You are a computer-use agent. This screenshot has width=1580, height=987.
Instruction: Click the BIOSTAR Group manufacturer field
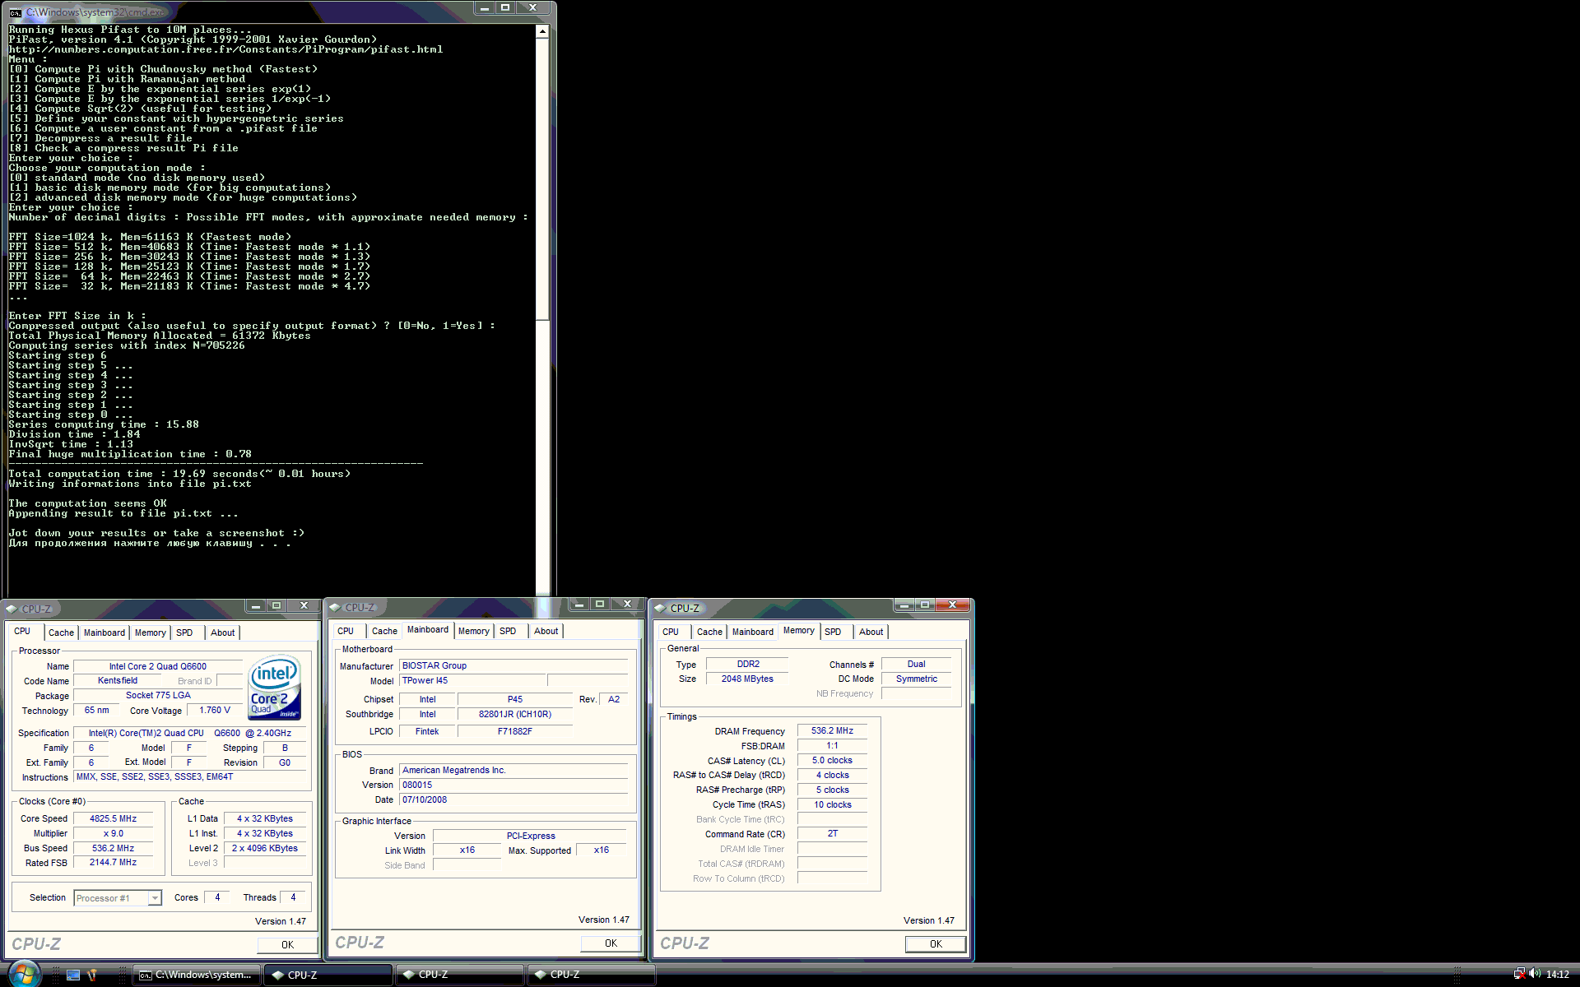point(513,665)
